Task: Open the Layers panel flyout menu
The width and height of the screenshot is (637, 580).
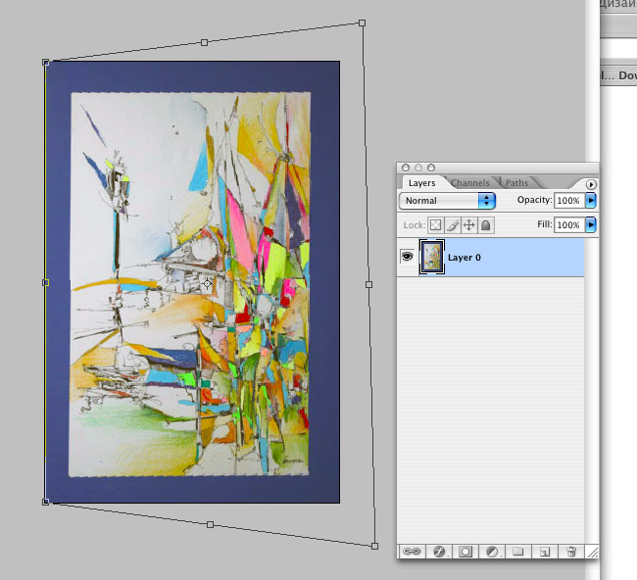Action: pos(591,184)
